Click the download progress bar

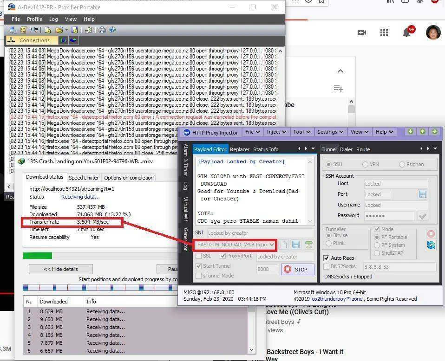(x=100, y=256)
